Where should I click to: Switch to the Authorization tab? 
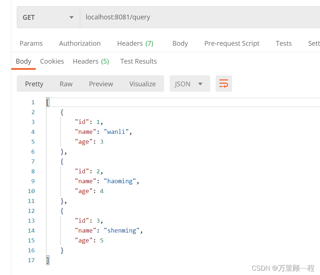click(x=80, y=44)
